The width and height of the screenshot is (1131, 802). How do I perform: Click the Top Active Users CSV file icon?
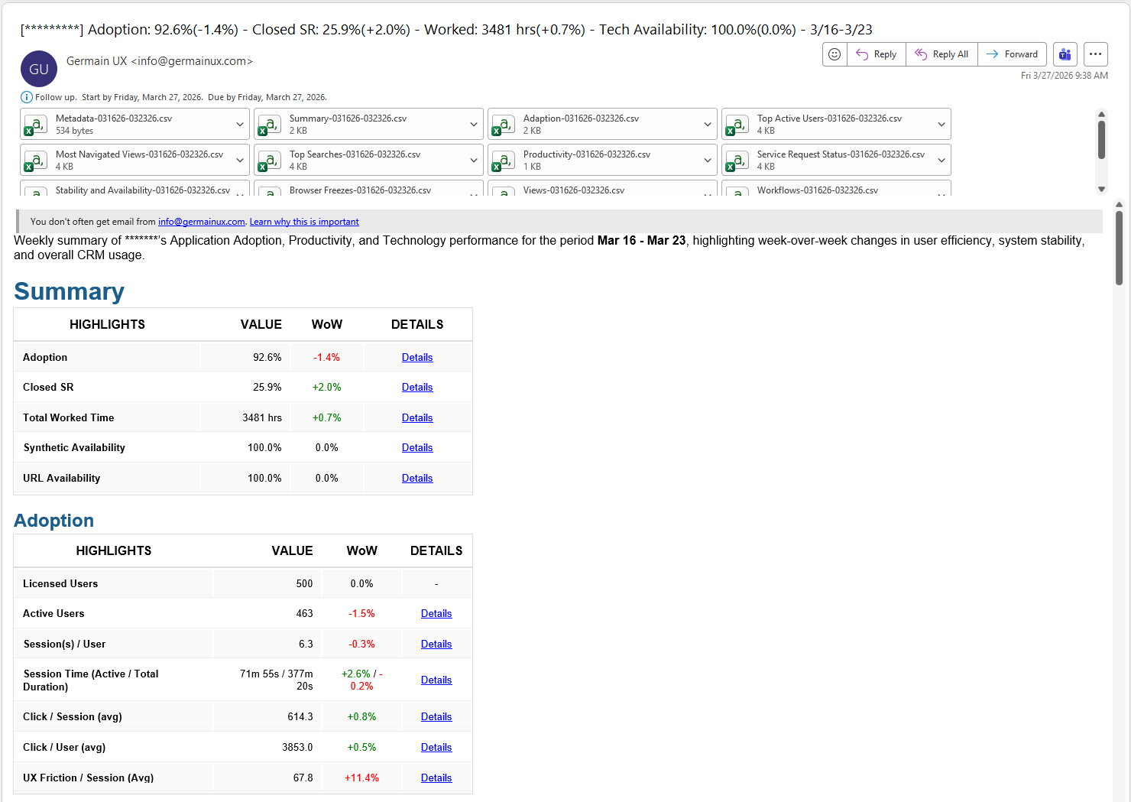pos(737,125)
